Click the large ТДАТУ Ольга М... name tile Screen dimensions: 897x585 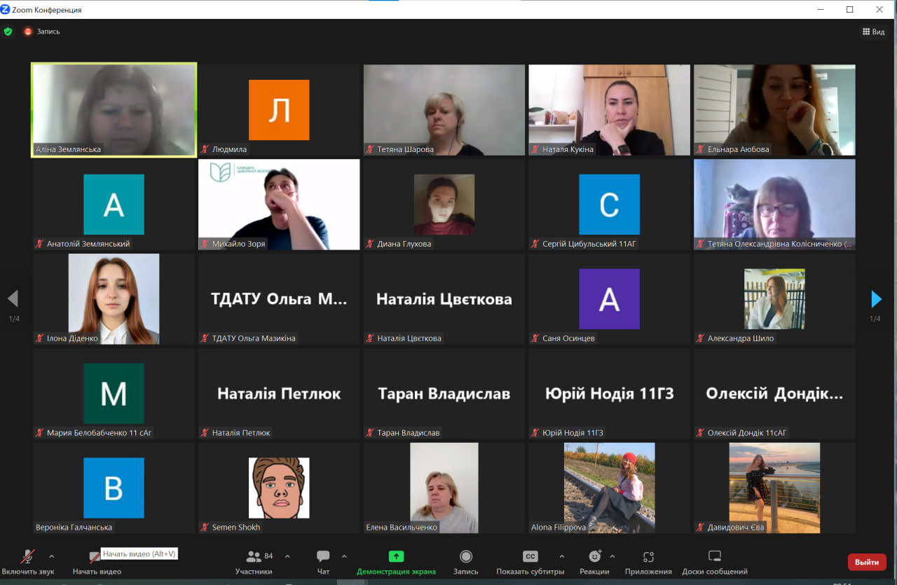[279, 299]
